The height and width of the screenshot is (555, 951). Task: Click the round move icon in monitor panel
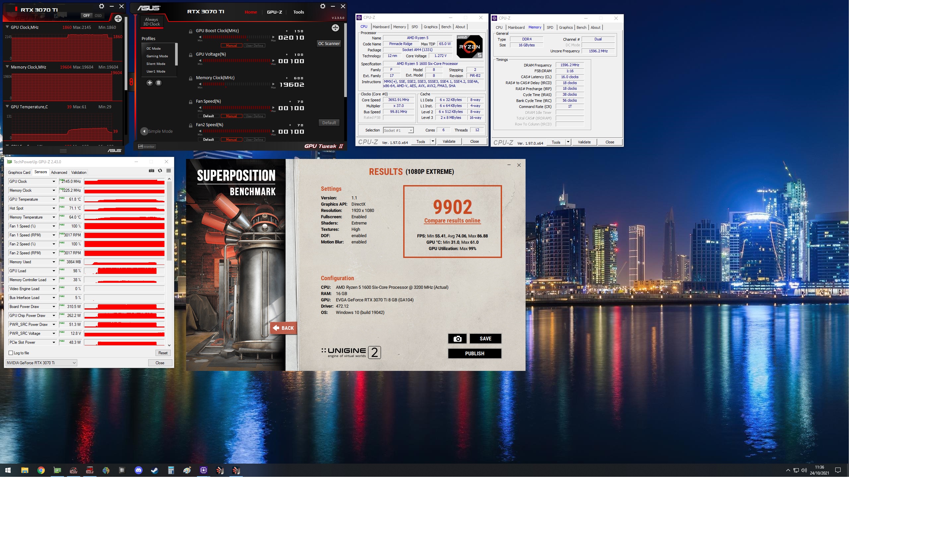pyautogui.click(x=118, y=19)
